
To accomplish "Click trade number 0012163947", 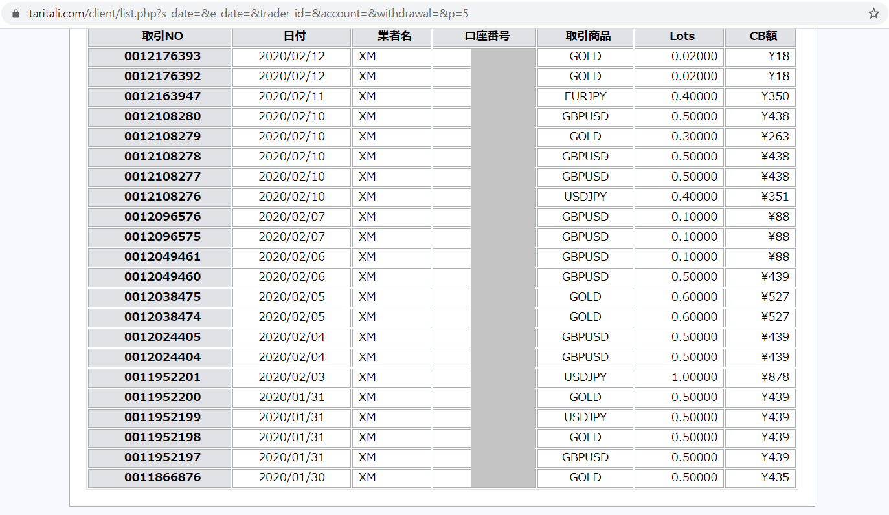I will click(163, 96).
